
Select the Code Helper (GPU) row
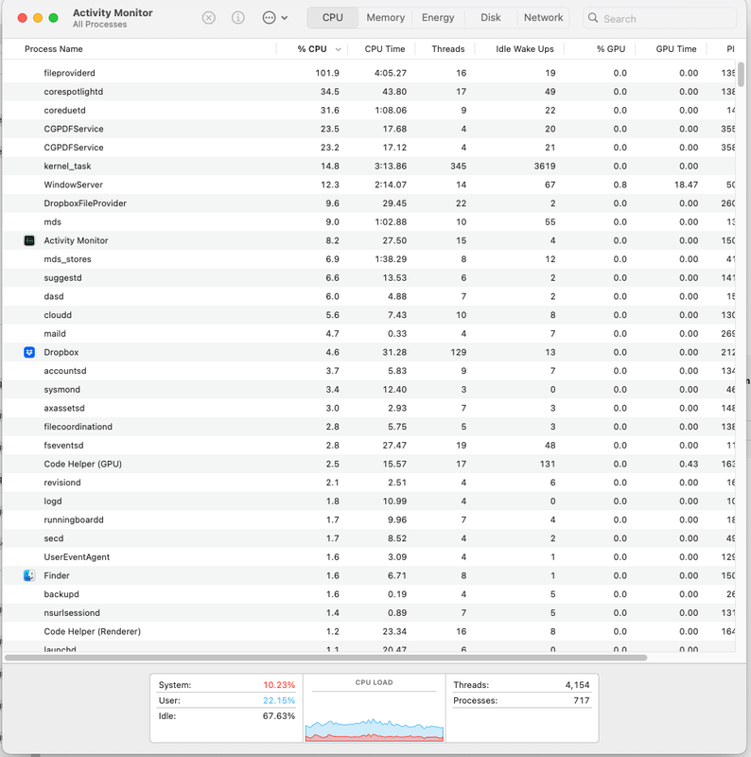369,464
